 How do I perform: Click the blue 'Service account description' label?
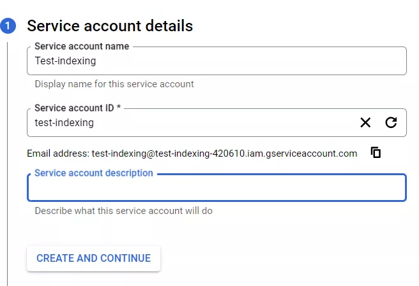[93, 173]
